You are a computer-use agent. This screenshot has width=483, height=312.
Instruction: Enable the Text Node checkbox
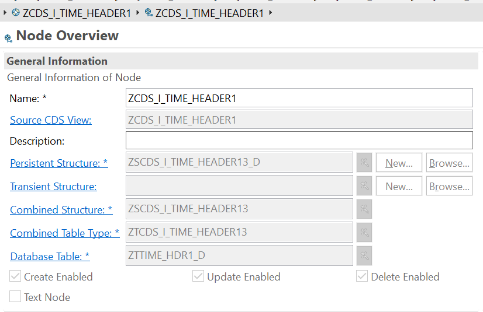[15, 296]
